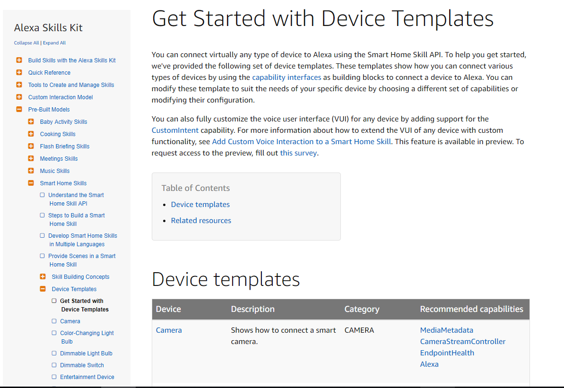The height and width of the screenshot is (388, 564).
Task: Expand Skill Building Concepts plus icon
Action: pos(43,276)
